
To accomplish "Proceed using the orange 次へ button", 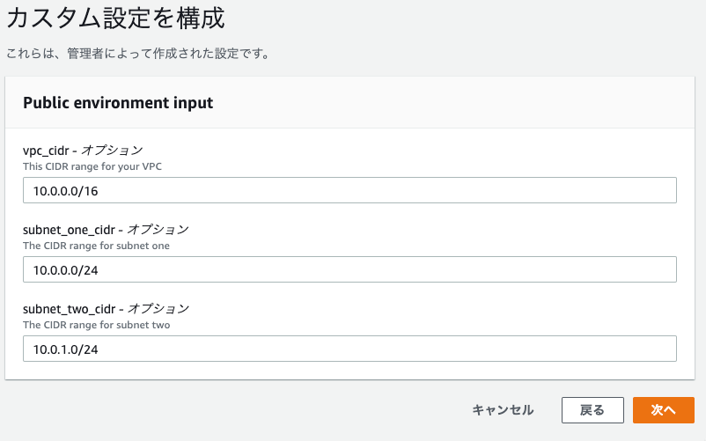I will click(664, 410).
